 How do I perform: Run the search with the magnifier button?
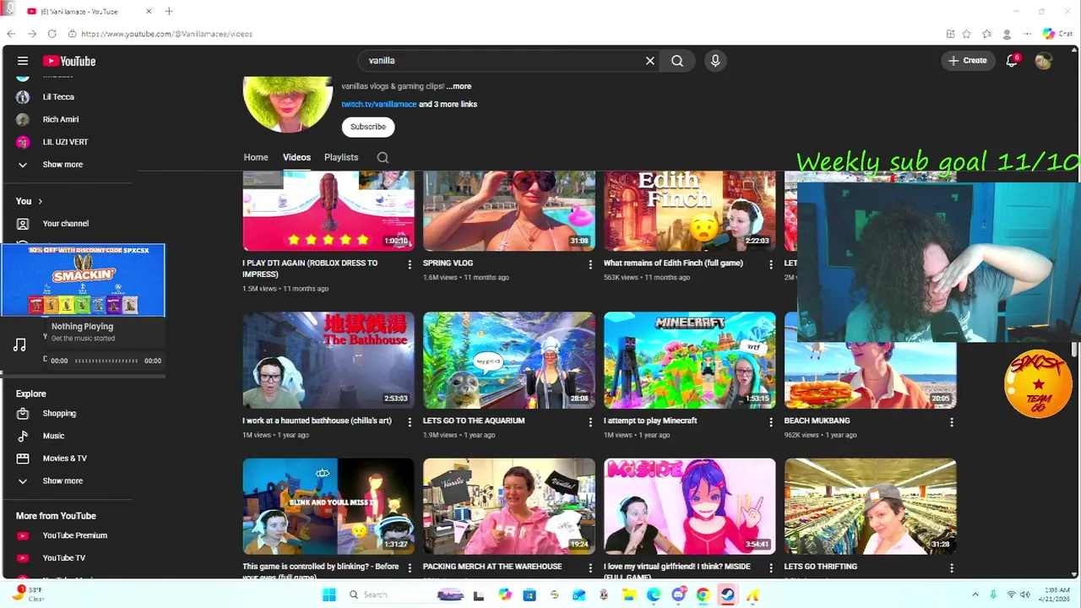coord(677,61)
